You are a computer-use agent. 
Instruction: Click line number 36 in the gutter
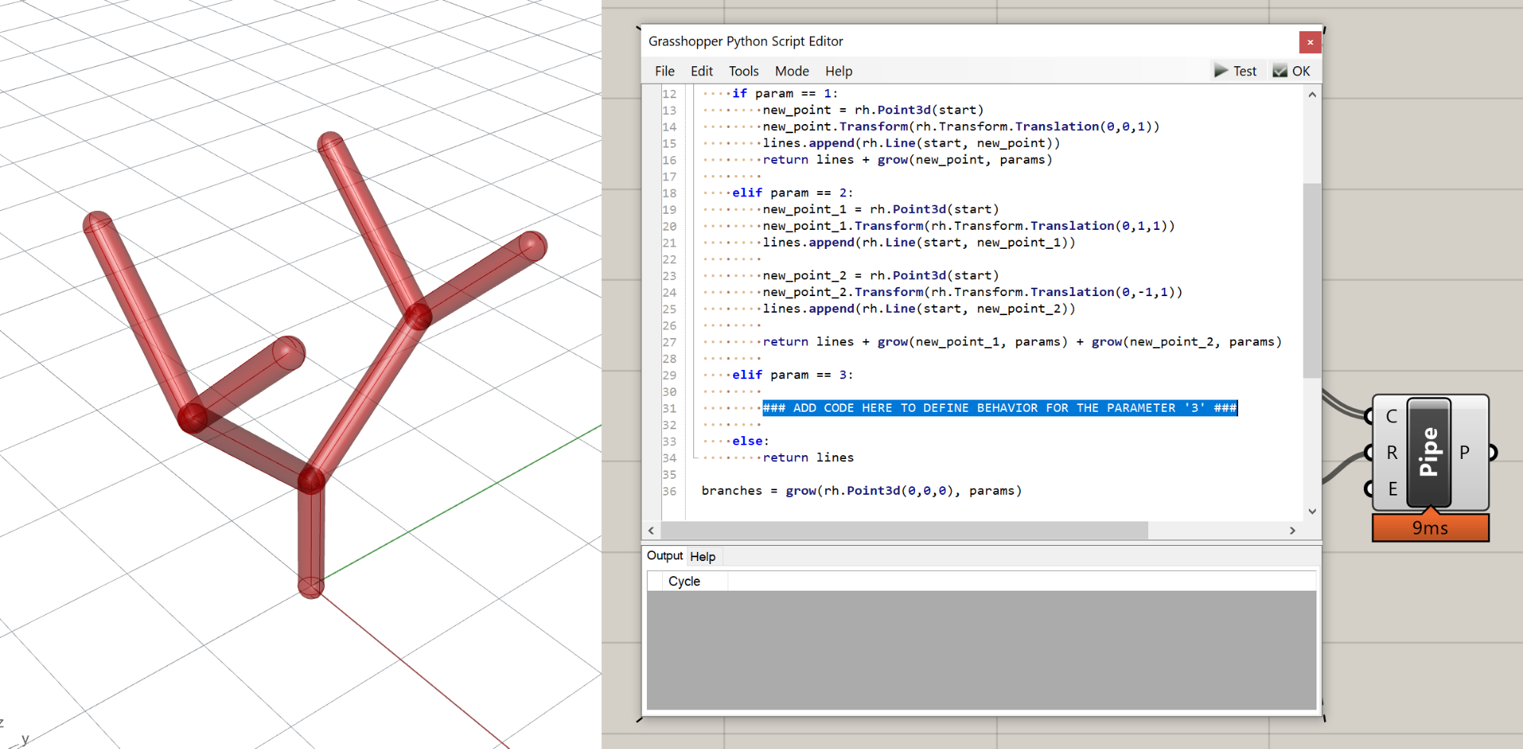[669, 491]
